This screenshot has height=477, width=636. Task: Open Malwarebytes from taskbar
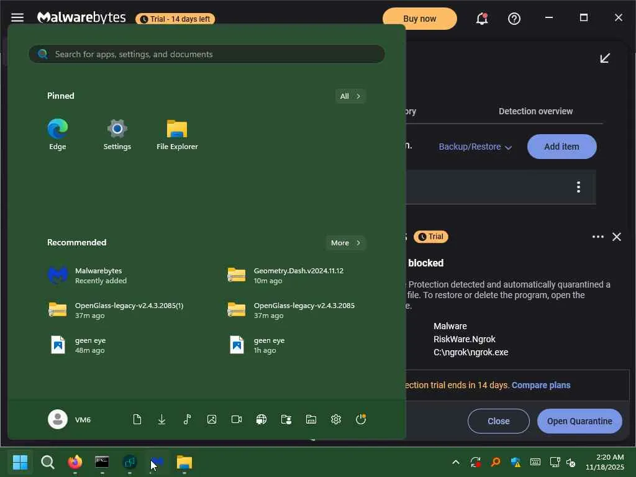[x=157, y=462]
